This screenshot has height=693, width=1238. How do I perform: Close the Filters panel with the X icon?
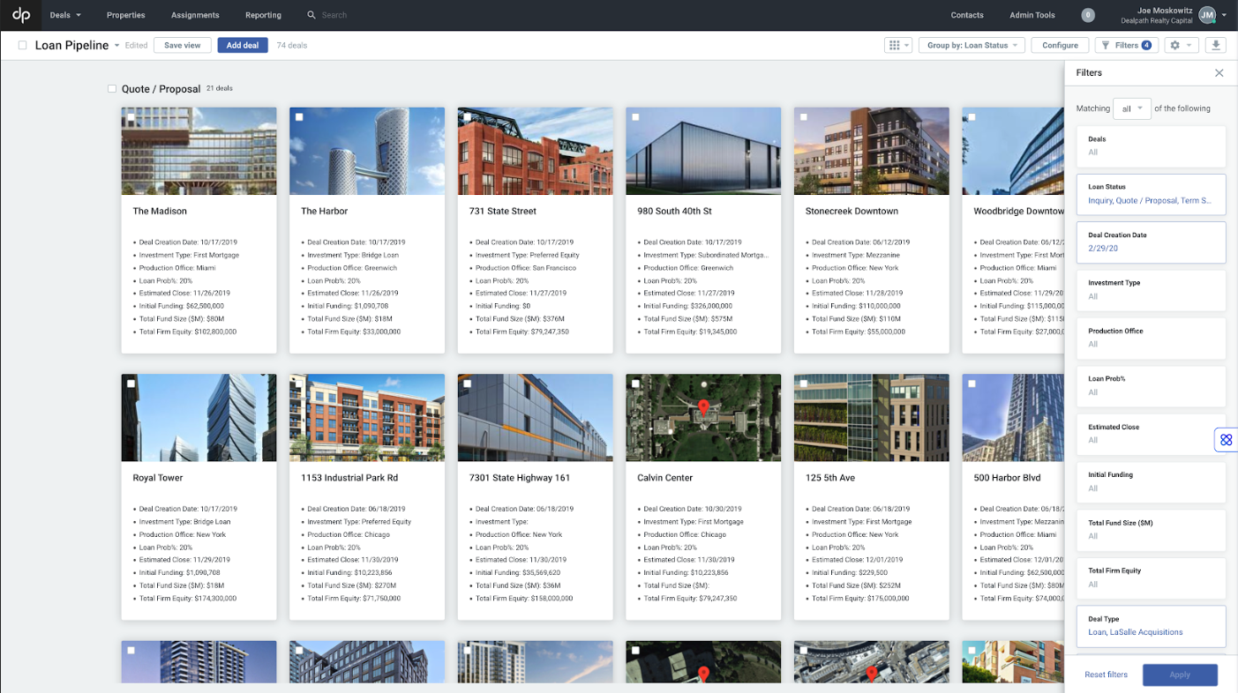click(1219, 72)
